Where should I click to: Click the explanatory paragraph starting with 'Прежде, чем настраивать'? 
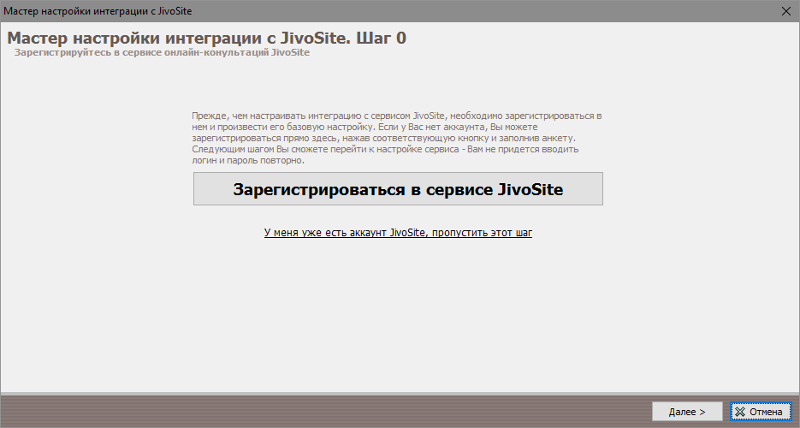pyautogui.click(x=397, y=138)
